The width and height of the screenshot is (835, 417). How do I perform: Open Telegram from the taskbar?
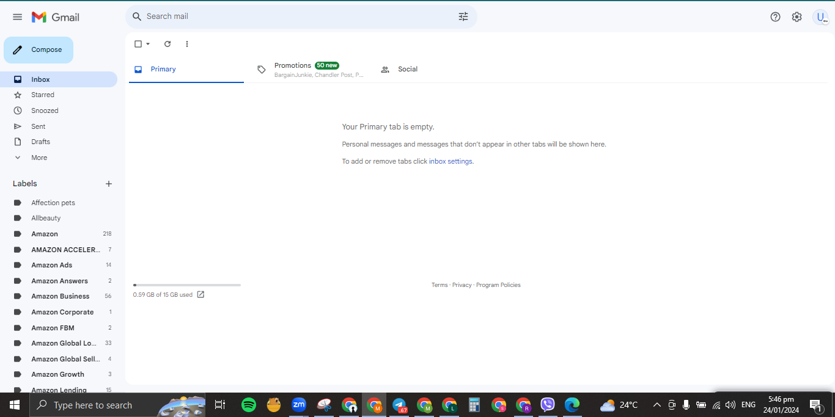[400, 405]
